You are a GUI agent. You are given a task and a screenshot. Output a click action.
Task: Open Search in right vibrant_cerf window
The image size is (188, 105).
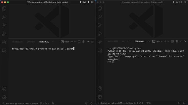pyautogui.click(x=100, y=16)
